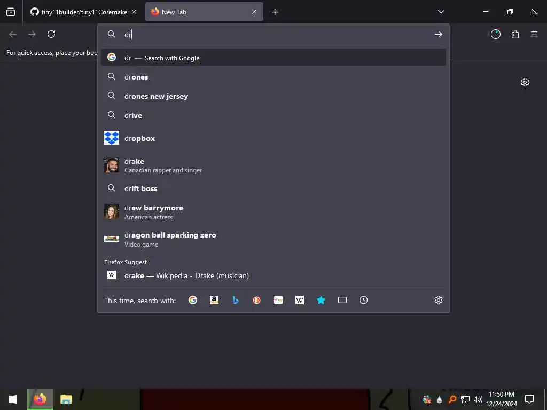The height and width of the screenshot is (410, 547).
Task: Open the drake Wikipedia Firefox Suggest result
Action: tap(273, 275)
